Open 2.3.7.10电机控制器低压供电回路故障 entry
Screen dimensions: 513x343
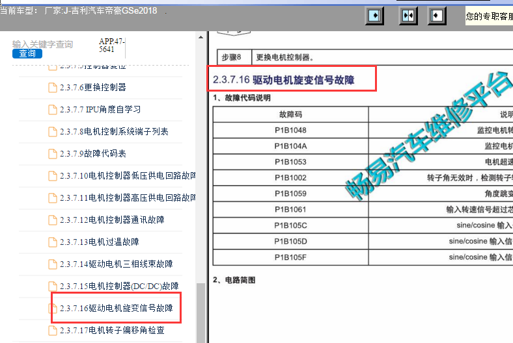click(x=128, y=176)
